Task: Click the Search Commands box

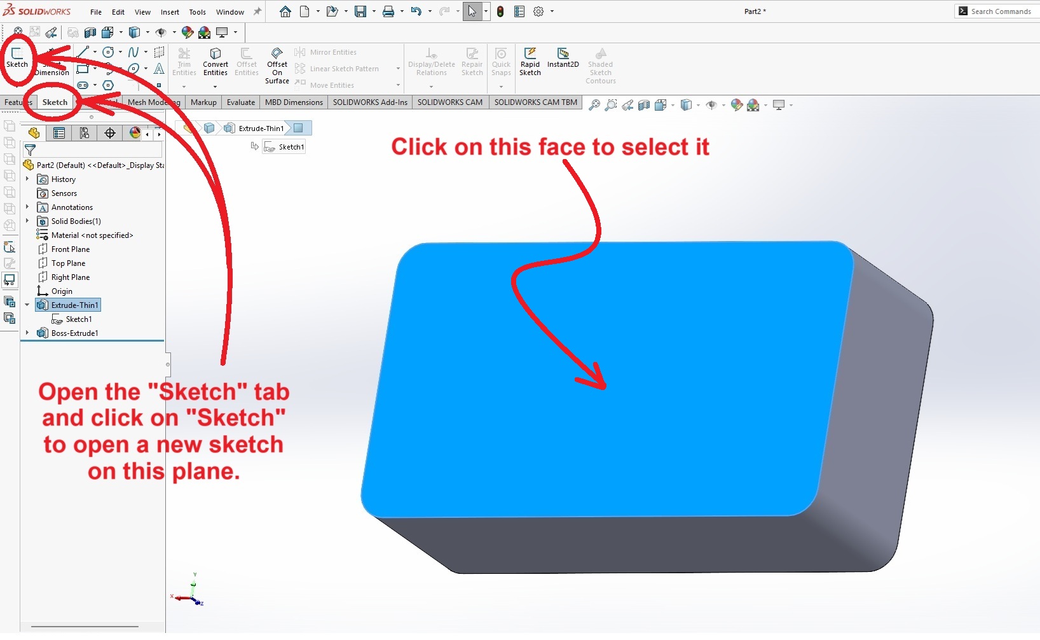Action: [1001, 11]
